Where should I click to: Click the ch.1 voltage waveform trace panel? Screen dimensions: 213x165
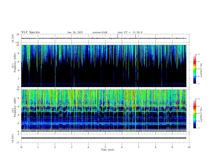(x=106, y=38)
